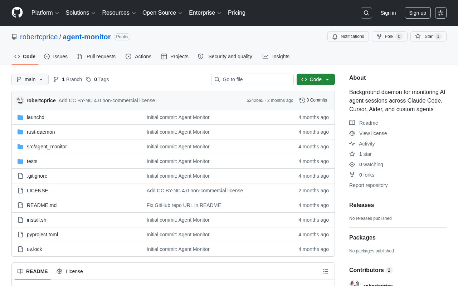Open Readme link in About sidebar

(x=364, y=123)
